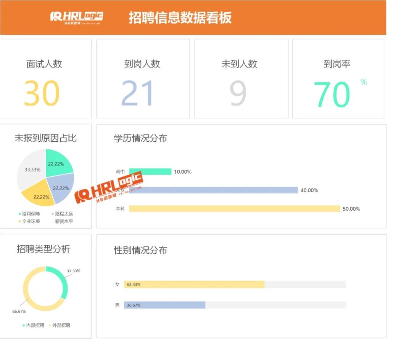This screenshot has height=339, width=412.
Task: Click the 企业环境 legend swatch
Action: [19, 221]
